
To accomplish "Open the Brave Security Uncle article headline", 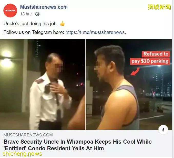I will click(77, 145).
